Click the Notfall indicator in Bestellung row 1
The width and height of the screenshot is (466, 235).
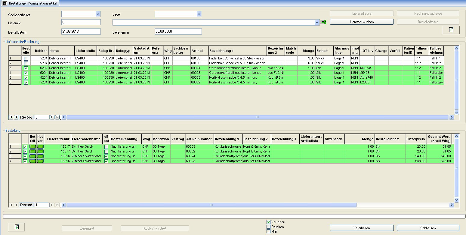pyautogui.click(x=32, y=146)
